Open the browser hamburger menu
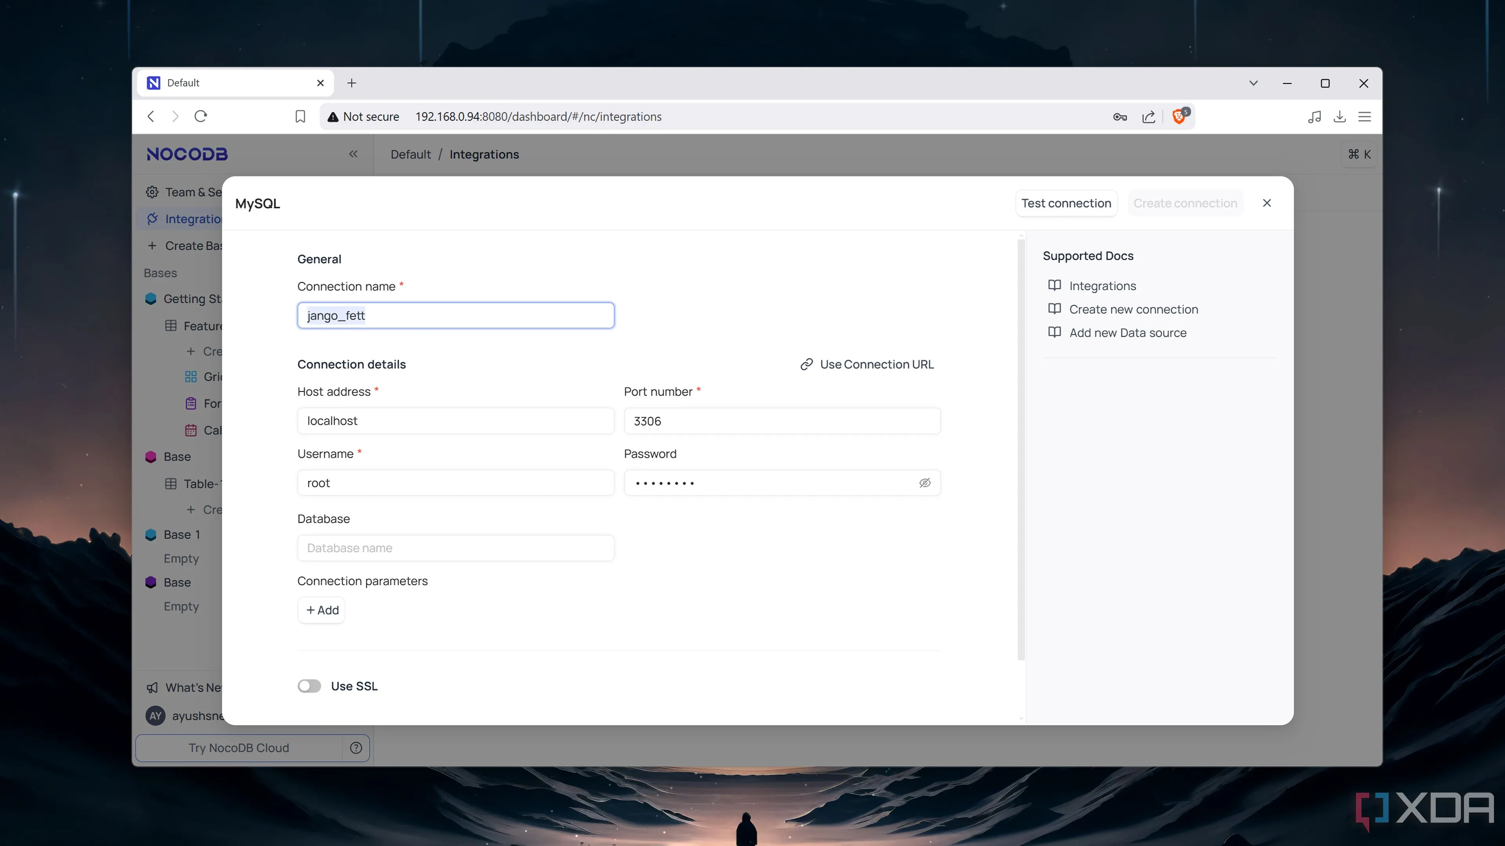 coord(1365,117)
